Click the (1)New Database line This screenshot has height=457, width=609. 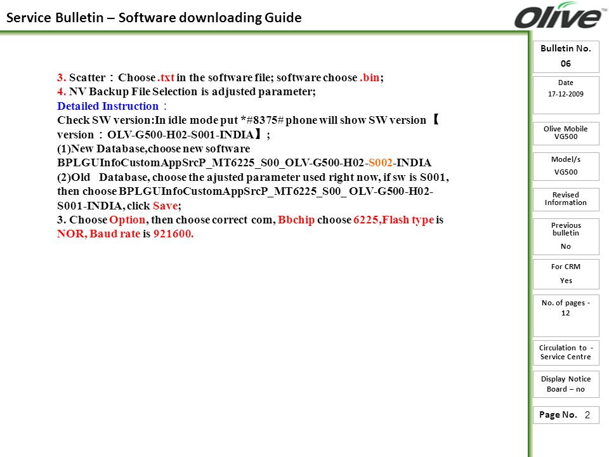coord(154,149)
